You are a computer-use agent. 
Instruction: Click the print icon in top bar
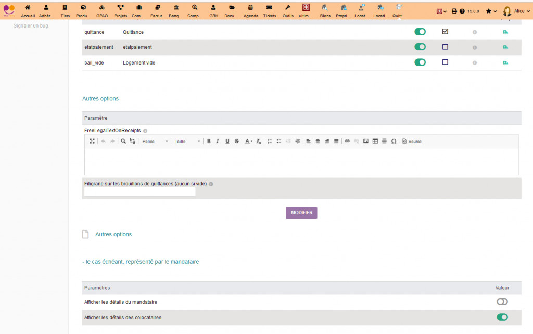(x=454, y=11)
